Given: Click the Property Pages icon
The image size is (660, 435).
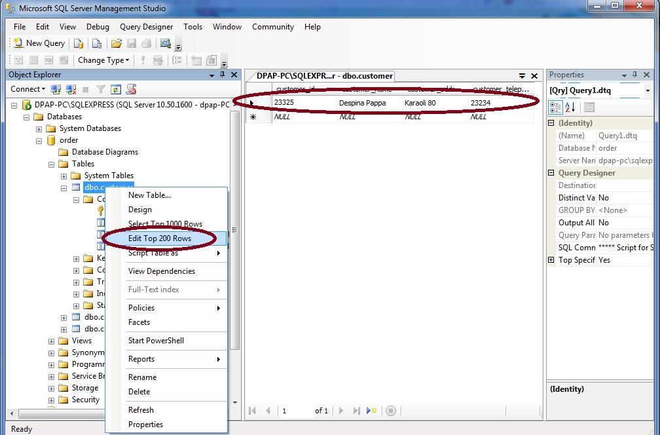Looking at the screenshot, I should [x=589, y=107].
